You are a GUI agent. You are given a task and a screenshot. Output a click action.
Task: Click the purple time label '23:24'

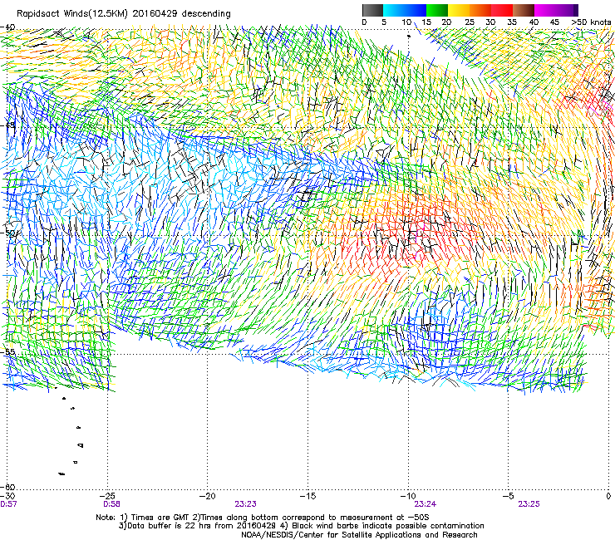pyautogui.click(x=426, y=504)
